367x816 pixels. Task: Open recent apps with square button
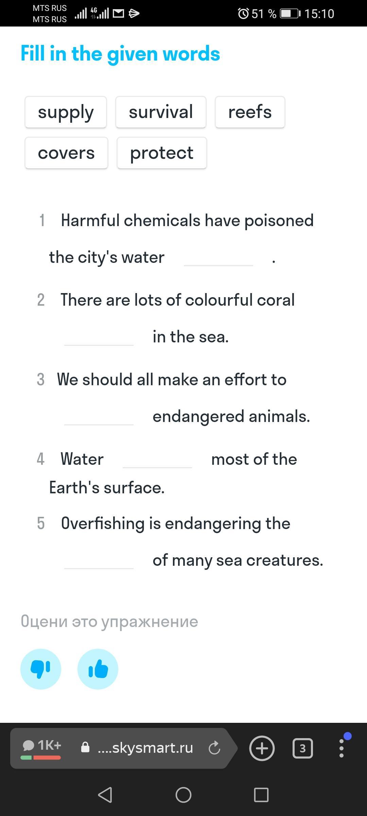[x=261, y=795]
